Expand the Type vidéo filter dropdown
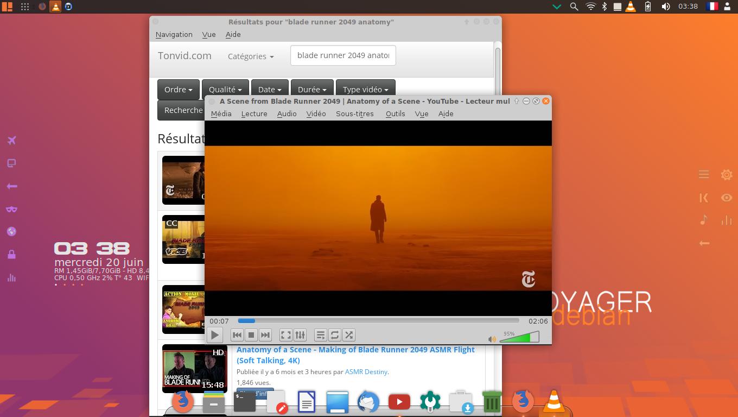This screenshot has width=738, height=417. (366, 90)
